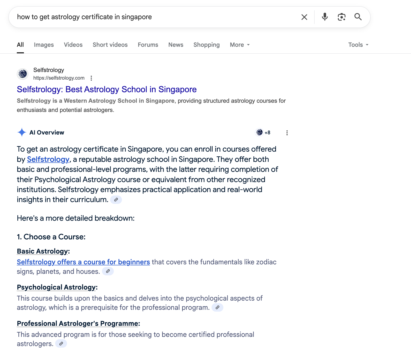The image size is (411, 350).
Task: Switch to the Images tab
Action: coord(44,45)
